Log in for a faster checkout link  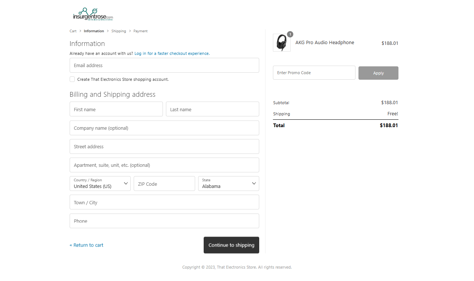172,53
